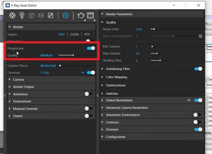Open the Geometry cube icon
This screenshot has width=212, height=154.
[x=31, y=16]
